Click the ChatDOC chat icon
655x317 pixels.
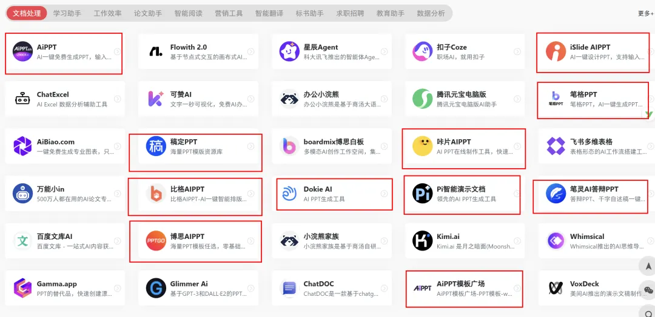[289, 288]
